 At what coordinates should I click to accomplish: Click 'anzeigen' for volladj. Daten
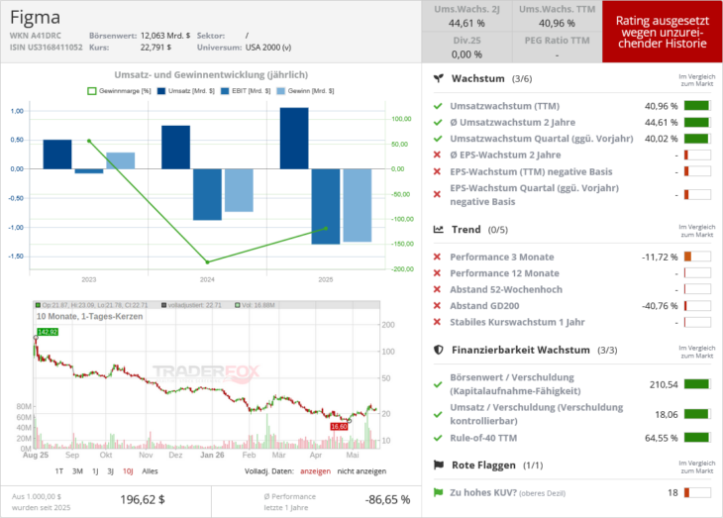pyautogui.click(x=315, y=470)
